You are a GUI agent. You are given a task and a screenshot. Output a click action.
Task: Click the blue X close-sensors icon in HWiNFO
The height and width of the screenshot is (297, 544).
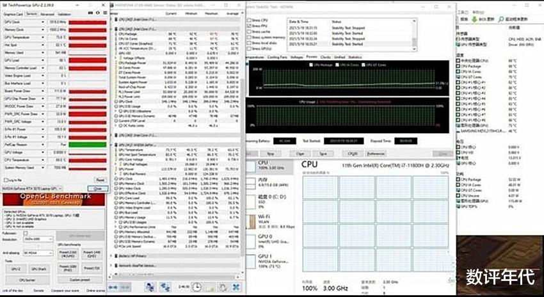click(236, 287)
